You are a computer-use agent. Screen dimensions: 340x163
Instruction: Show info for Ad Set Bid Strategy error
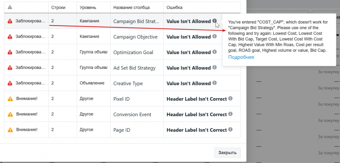214,68
